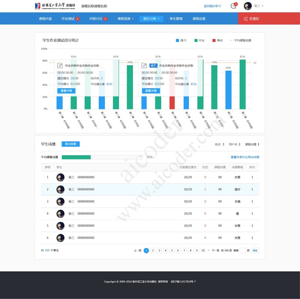Click the edit icon in first tooltip card

coord(60,66)
